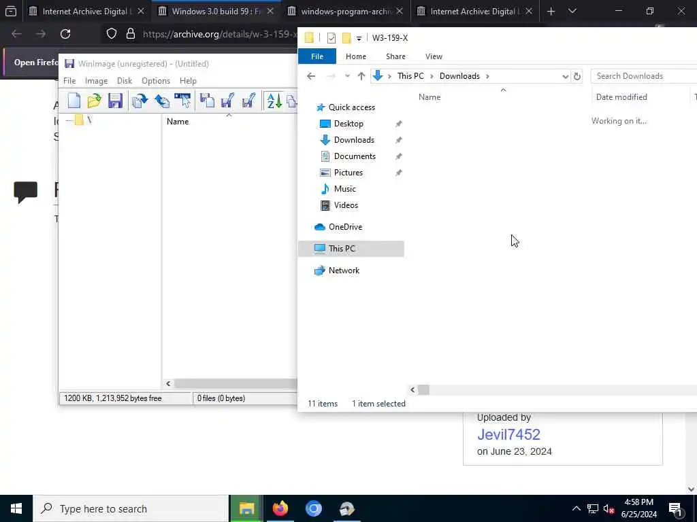The height and width of the screenshot is (522, 697).
Task: Select Downloads in navigation pane
Action: [x=354, y=140]
